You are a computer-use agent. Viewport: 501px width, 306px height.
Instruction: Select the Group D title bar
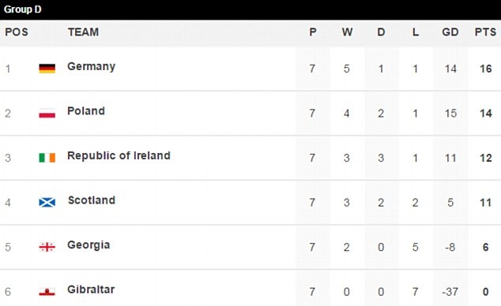point(250,9)
